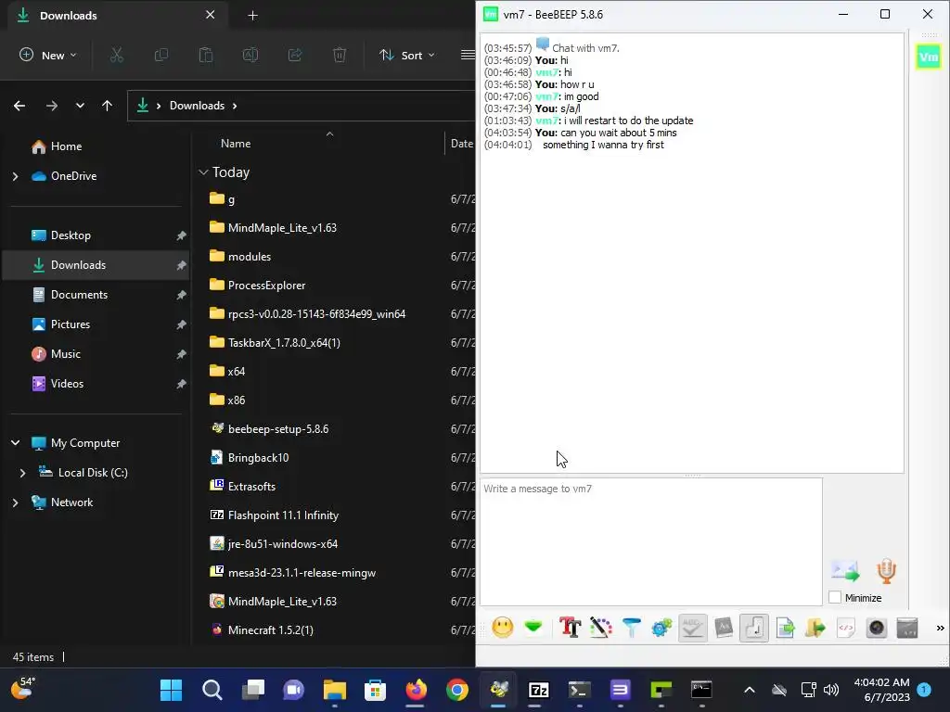The width and height of the screenshot is (950, 712).
Task: Toggle the spell checking ABC icon
Action: [x=692, y=628]
